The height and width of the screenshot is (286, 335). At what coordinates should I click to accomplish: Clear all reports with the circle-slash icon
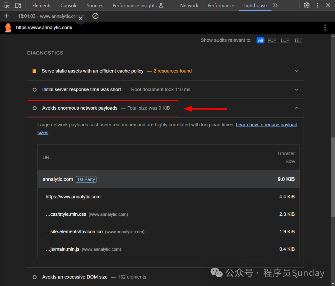95,16
